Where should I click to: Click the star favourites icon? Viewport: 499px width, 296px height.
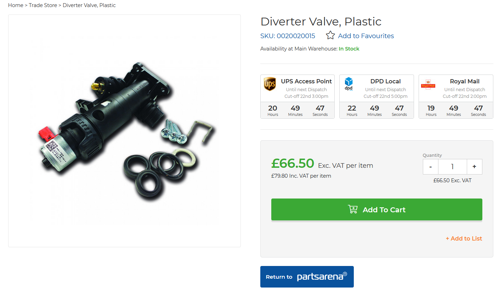click(x=330, y=35)
